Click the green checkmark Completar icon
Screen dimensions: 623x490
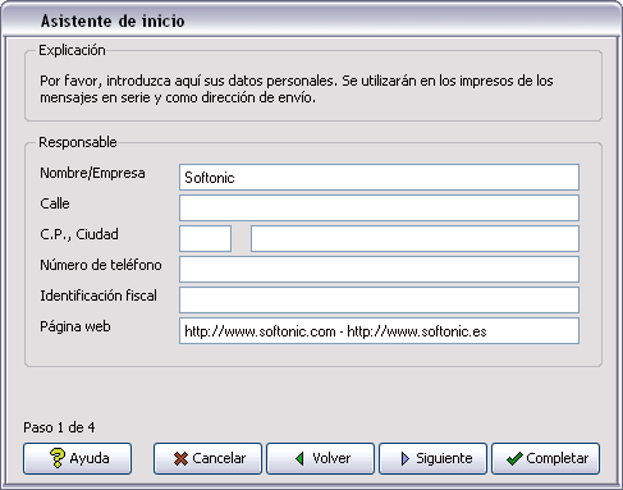tap(515, 459)
